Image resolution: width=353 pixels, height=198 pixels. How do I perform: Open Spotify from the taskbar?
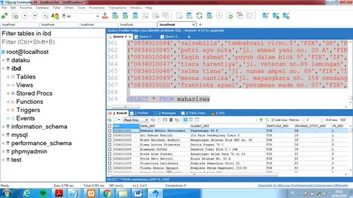pos(43,193)
